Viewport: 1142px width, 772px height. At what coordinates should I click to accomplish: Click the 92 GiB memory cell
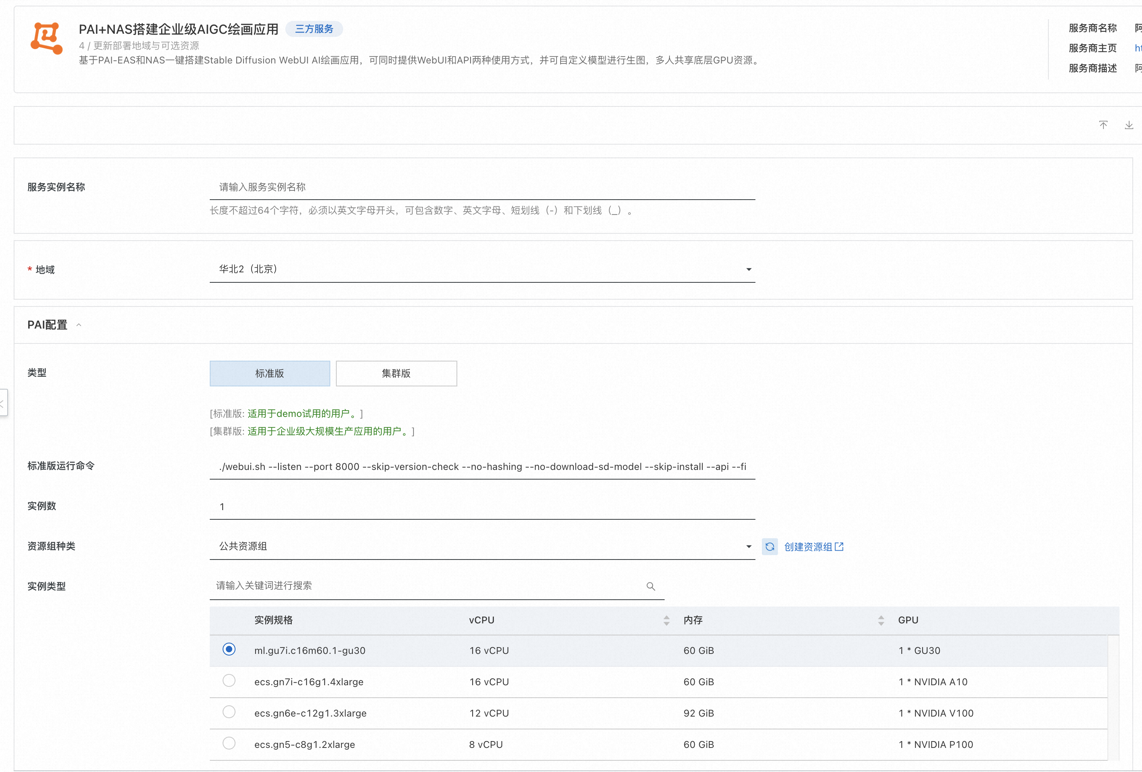pos(698,714)
